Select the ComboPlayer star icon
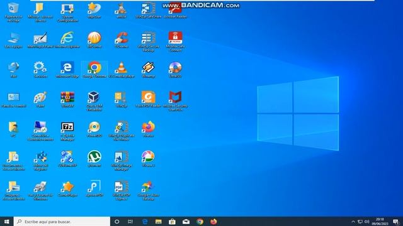This screenshot has height=226, width=403. [67, 188]
